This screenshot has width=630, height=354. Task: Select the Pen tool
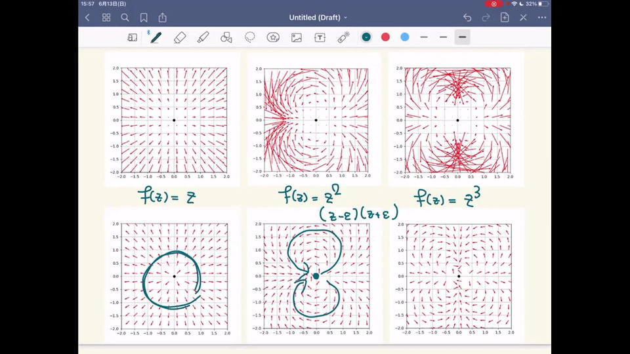(156, 37)
